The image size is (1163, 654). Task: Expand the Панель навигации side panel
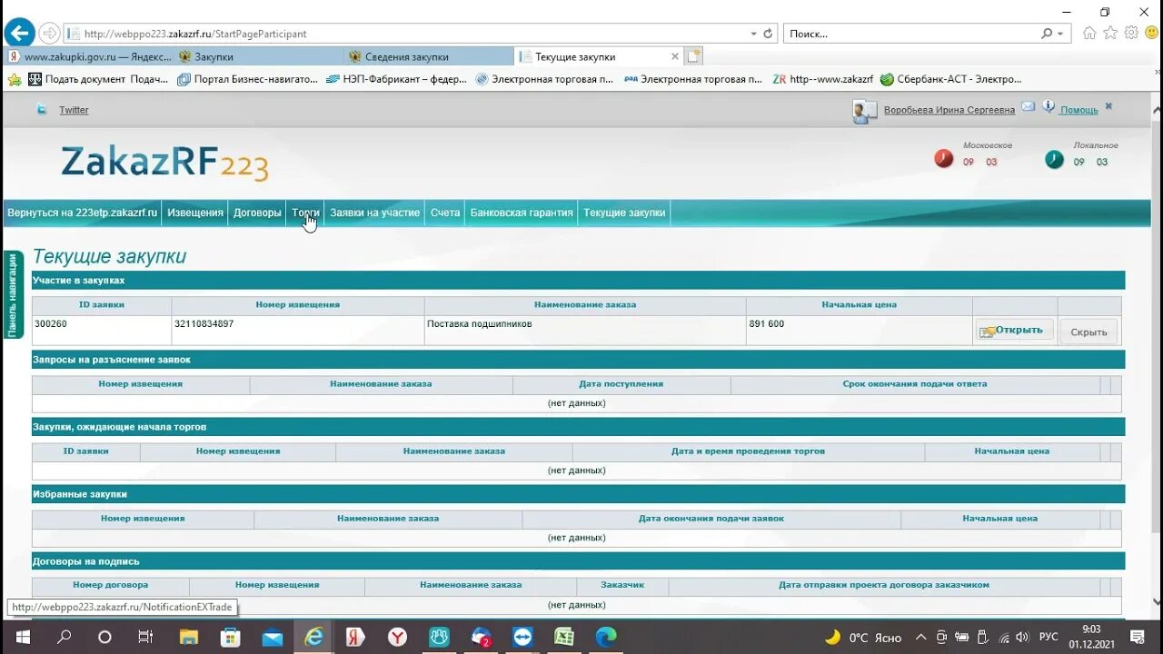(x=13, y=295)
